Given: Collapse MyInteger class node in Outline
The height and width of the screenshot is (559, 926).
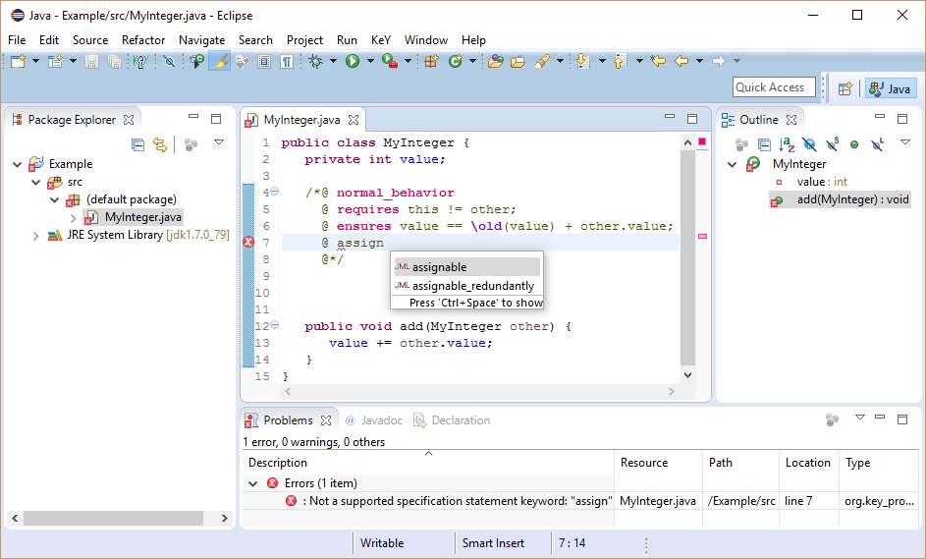Looking at the screenshot, I should point(733,165).
